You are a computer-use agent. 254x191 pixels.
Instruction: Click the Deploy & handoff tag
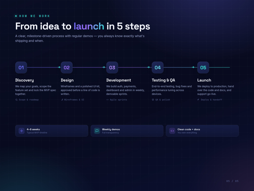[211, 100]
